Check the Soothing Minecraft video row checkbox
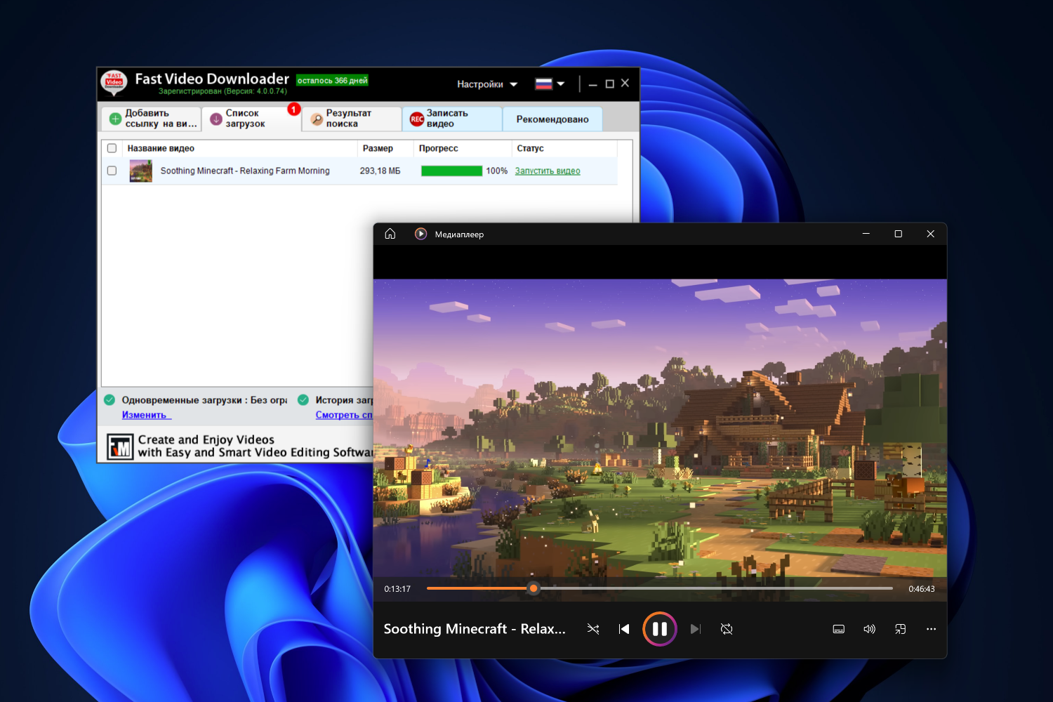The width and height of the screenshot is (1053, 702). click(x=112, y=171)
